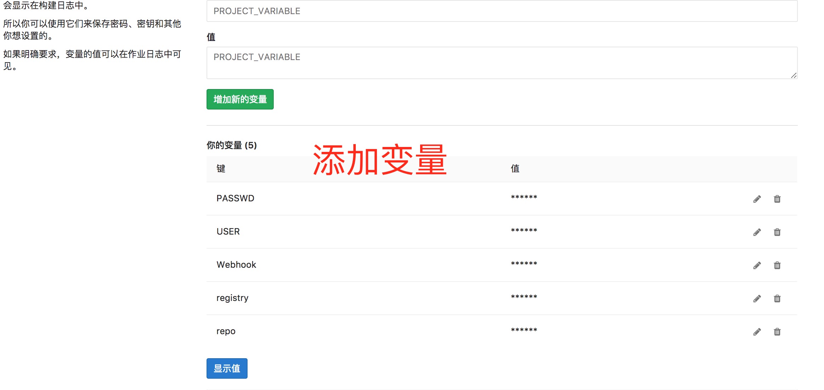
Task: Click the green 增加新的变量 button
Action: (240, 99)
